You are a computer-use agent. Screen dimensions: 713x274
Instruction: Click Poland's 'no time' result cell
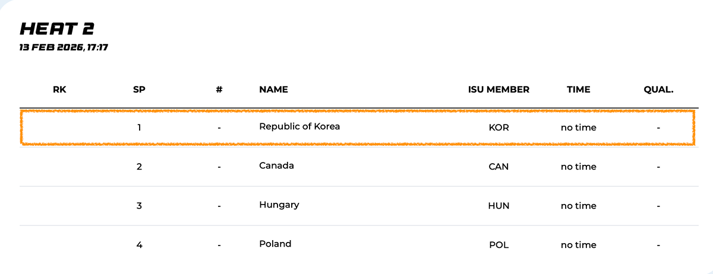(578, 245)
